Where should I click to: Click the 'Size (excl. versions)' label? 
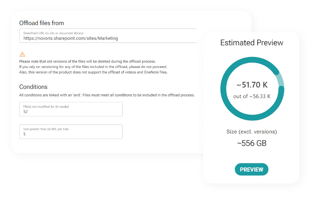point(251,132)
